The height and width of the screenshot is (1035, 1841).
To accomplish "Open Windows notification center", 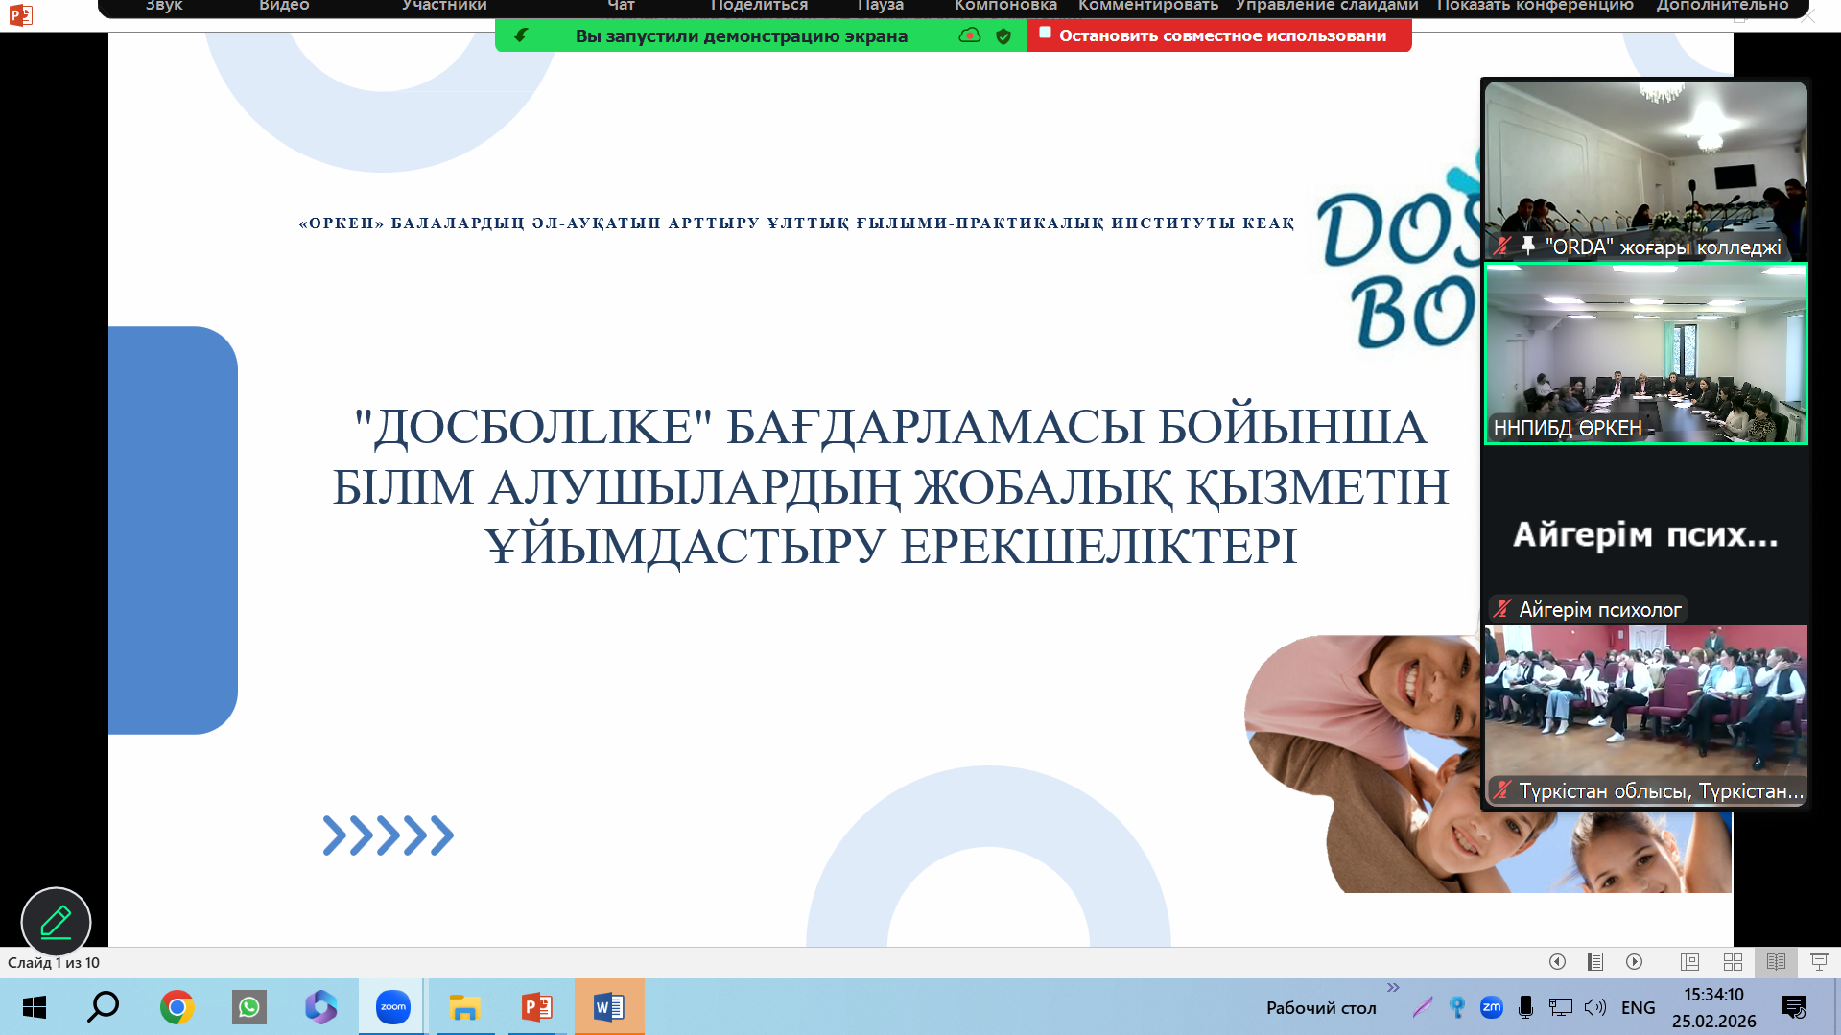I will [x=1793, y=1007].
